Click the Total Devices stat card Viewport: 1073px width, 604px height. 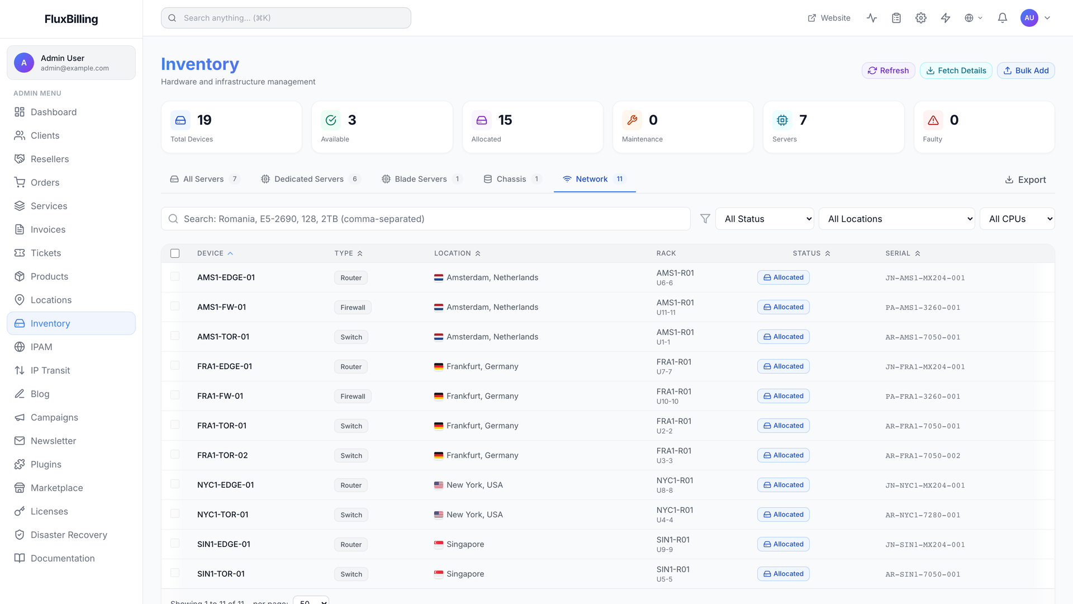(231, 127)
